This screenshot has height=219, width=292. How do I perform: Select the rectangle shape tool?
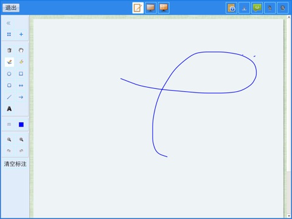(x=21, y=74)
